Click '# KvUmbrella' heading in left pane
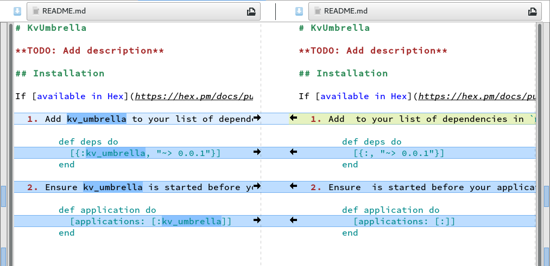Viewport: 550px width, 266px height. point(50,28)
